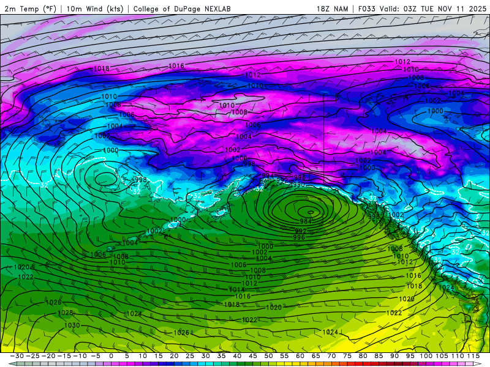Click the 25 tick label on the color scale

pyautogui.click(x=190, y=356)
